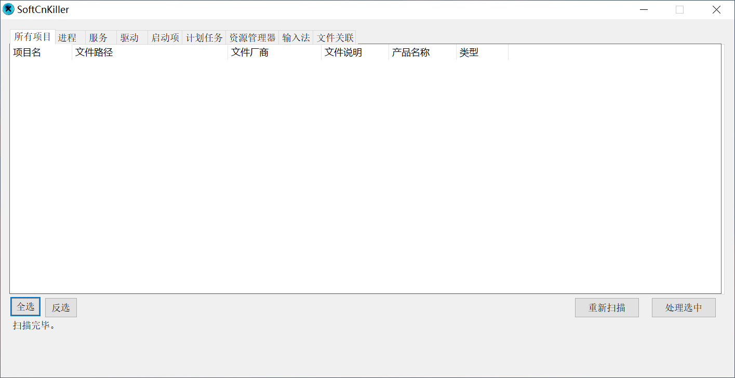This screenshot has width=735, height=378.
Task: Open the 启动项 tab
Action: click(x=165, y=38)
